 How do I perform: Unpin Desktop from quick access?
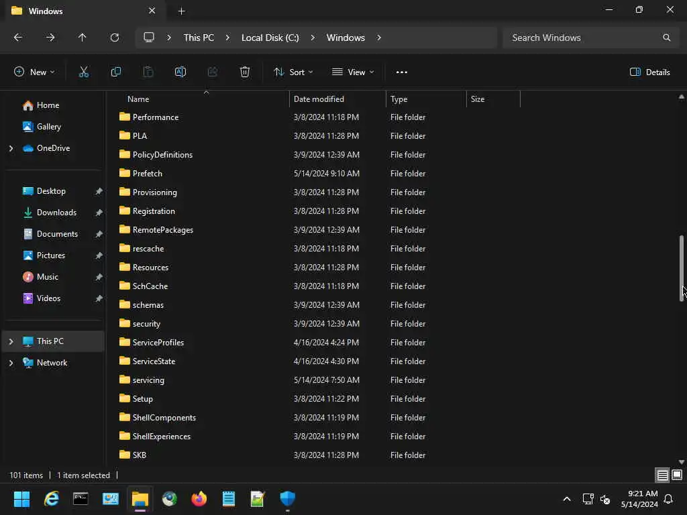(x=99, y=191)
